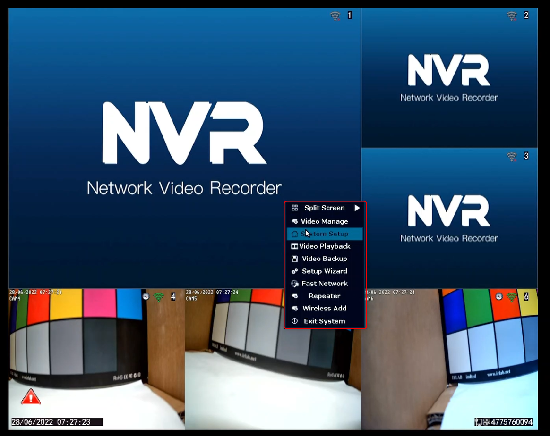
Task: Select System Setup in the context menu
Action: tap(325, 234)
